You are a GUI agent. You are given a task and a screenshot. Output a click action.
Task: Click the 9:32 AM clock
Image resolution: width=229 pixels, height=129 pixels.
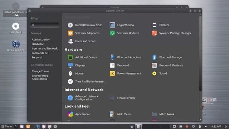(216, 126)
